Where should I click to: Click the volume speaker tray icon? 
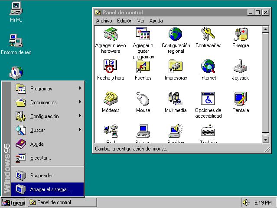245,202
